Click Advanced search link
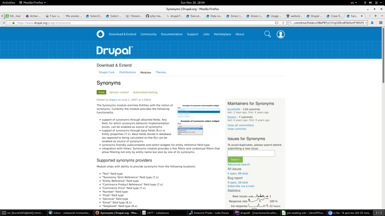 click(238, 164)
